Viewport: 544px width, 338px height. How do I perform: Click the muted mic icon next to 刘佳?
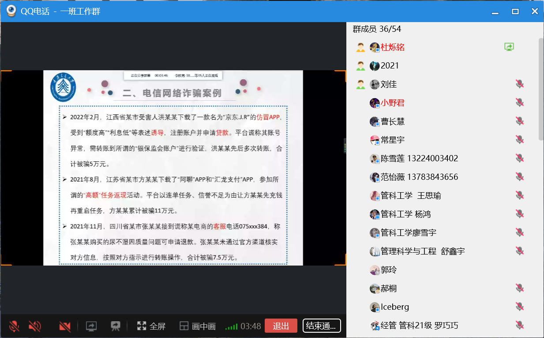[x=520, y=84]
